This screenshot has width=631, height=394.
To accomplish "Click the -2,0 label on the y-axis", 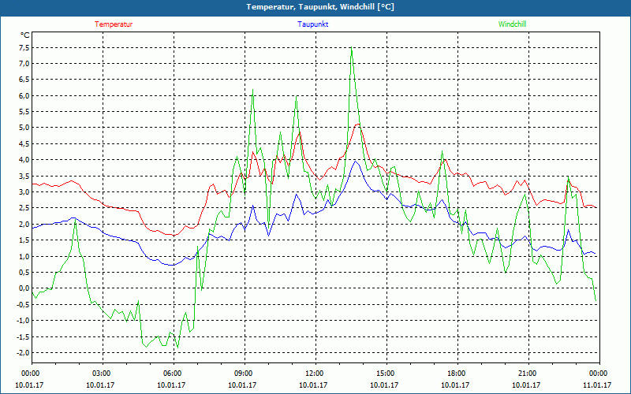I will (x=21, y=352).
